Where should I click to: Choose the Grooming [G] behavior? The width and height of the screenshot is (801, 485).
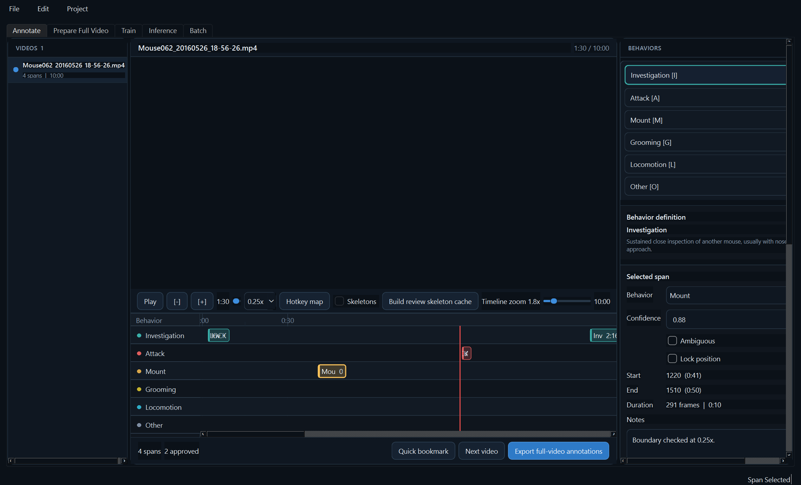click(x=705, y=142)
